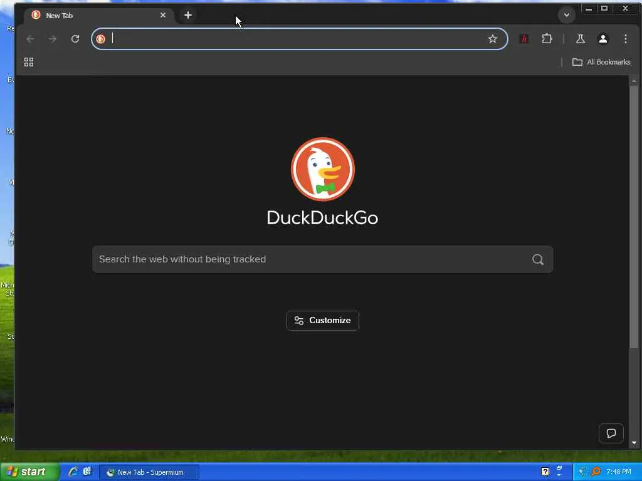Open the Chrome Labs flask icon
This screenshot has height=481, width=642.
pyautogui.click(x=580, y=39)
